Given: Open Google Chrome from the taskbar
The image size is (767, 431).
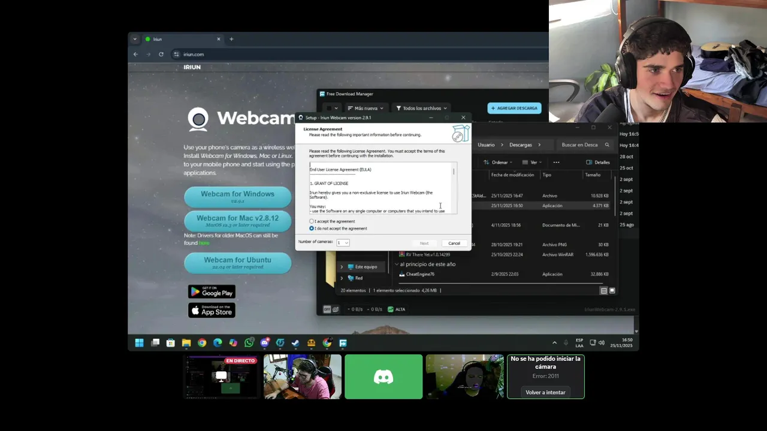Looking at the screenshot, I should [202, 343].
